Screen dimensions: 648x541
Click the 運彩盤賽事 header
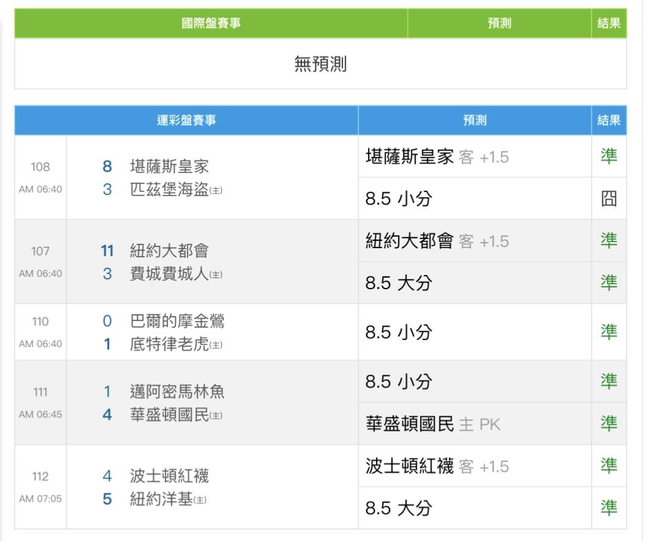pyautogui.click(x=186, y=120)
